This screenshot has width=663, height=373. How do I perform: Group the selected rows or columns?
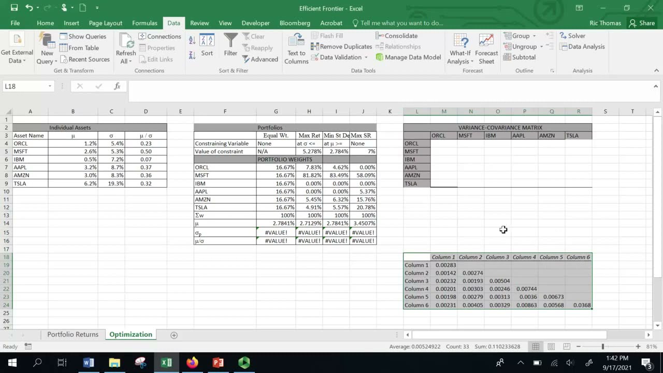(516, 36)
